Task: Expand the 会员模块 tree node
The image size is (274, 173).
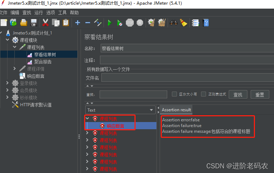Action: [7, 90]
